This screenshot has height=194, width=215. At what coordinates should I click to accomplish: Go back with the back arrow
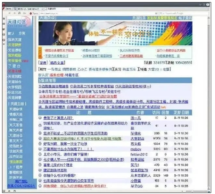(9, 13)
